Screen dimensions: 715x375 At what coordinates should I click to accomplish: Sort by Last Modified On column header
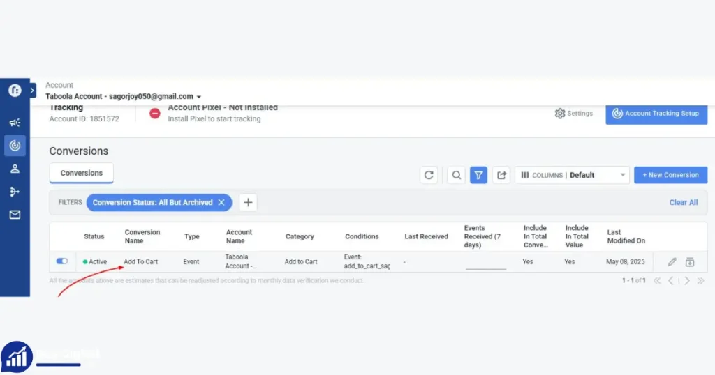click(x=626, y=236)
